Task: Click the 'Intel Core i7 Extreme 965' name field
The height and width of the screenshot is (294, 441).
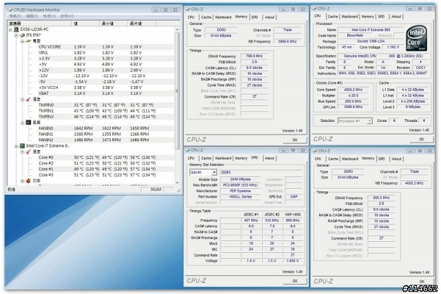Action: click(x=371, y=30)
